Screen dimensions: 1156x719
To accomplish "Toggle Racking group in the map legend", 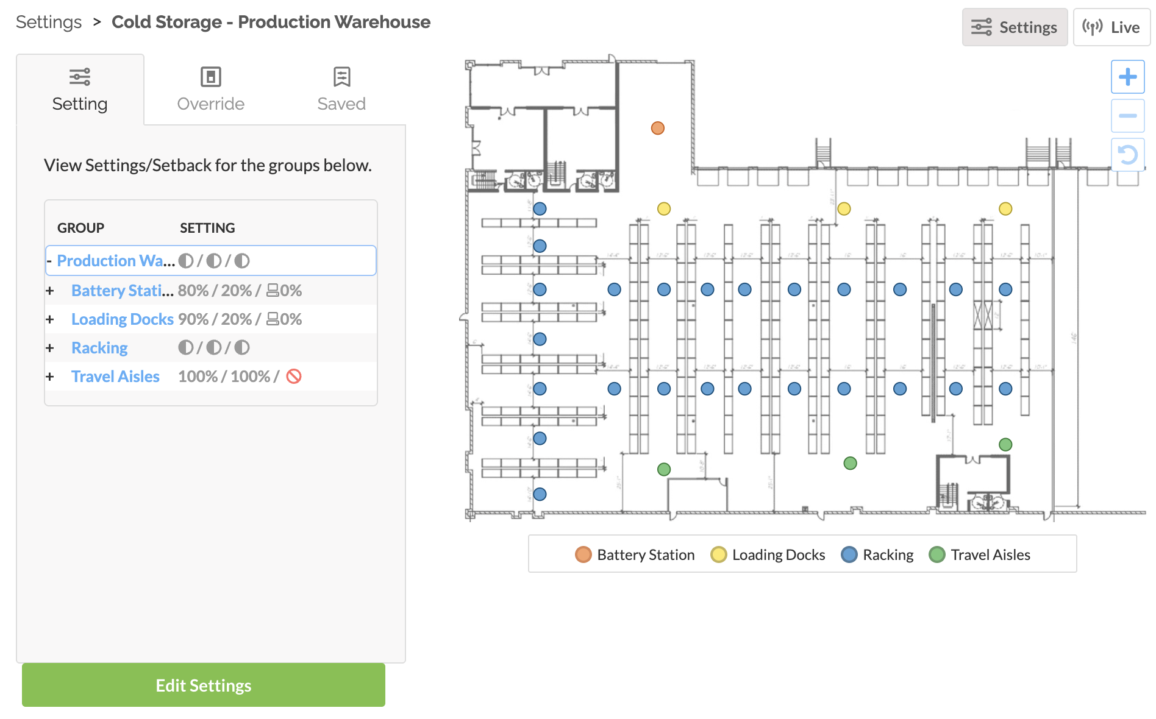I will tap(877, 554).
